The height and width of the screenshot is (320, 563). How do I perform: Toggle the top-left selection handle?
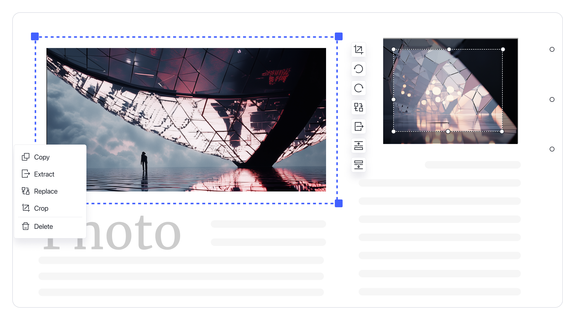click(34, 37)
